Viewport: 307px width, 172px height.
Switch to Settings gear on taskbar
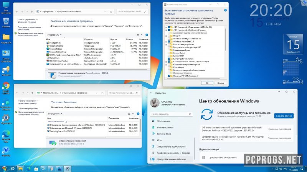[x=68, y=169]
